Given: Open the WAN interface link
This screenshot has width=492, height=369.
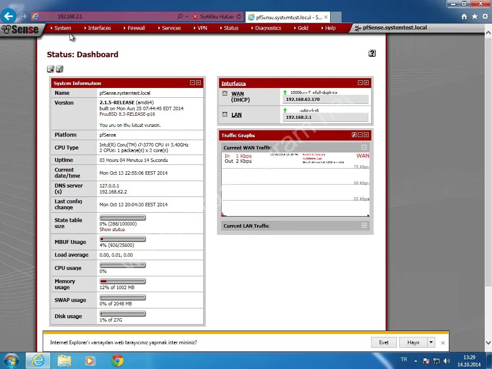Looking at the screenshot, I should click(x=237, y=94).
